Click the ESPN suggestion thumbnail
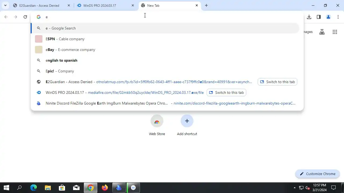This screenshot has height=193, width=344. 39,39
